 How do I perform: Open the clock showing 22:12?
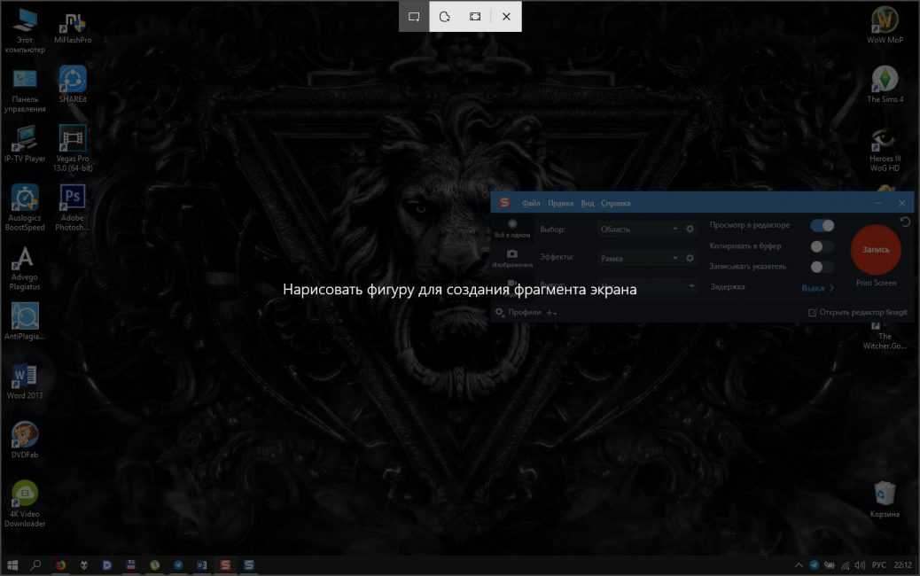pyautogui.click(x=903, y=565)
